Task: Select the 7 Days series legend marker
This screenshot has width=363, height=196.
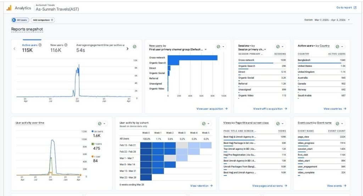Action: pyautogui.click(x=93, y=144)
